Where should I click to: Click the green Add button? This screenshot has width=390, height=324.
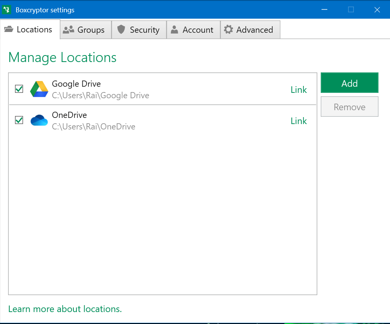350,83
